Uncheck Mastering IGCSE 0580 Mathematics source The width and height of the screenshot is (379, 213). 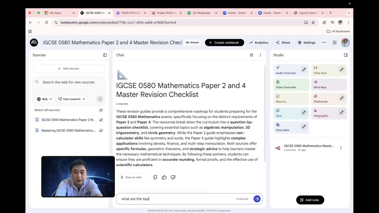tap(101, 130)
